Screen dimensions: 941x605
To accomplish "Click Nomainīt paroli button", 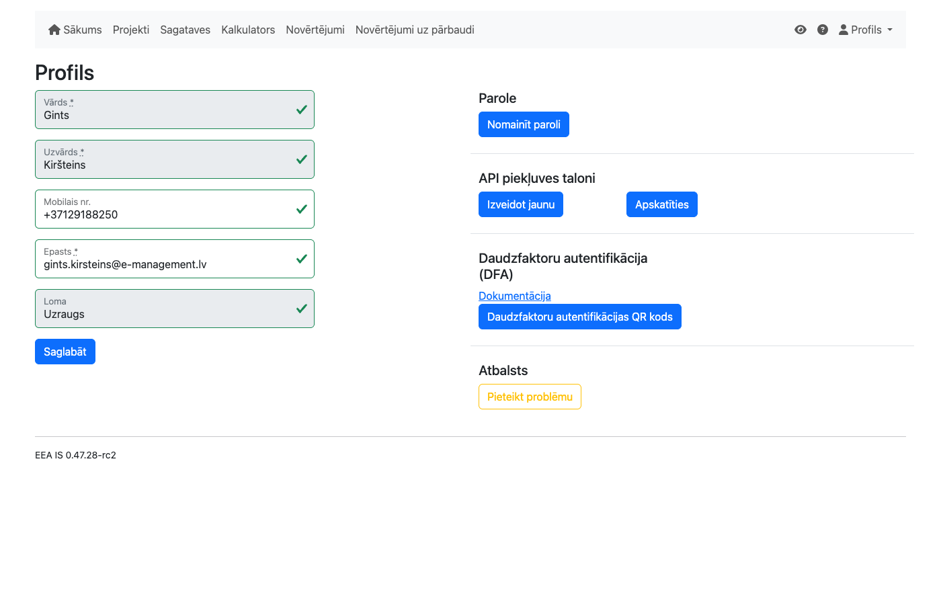I will (x=524, y=124).
